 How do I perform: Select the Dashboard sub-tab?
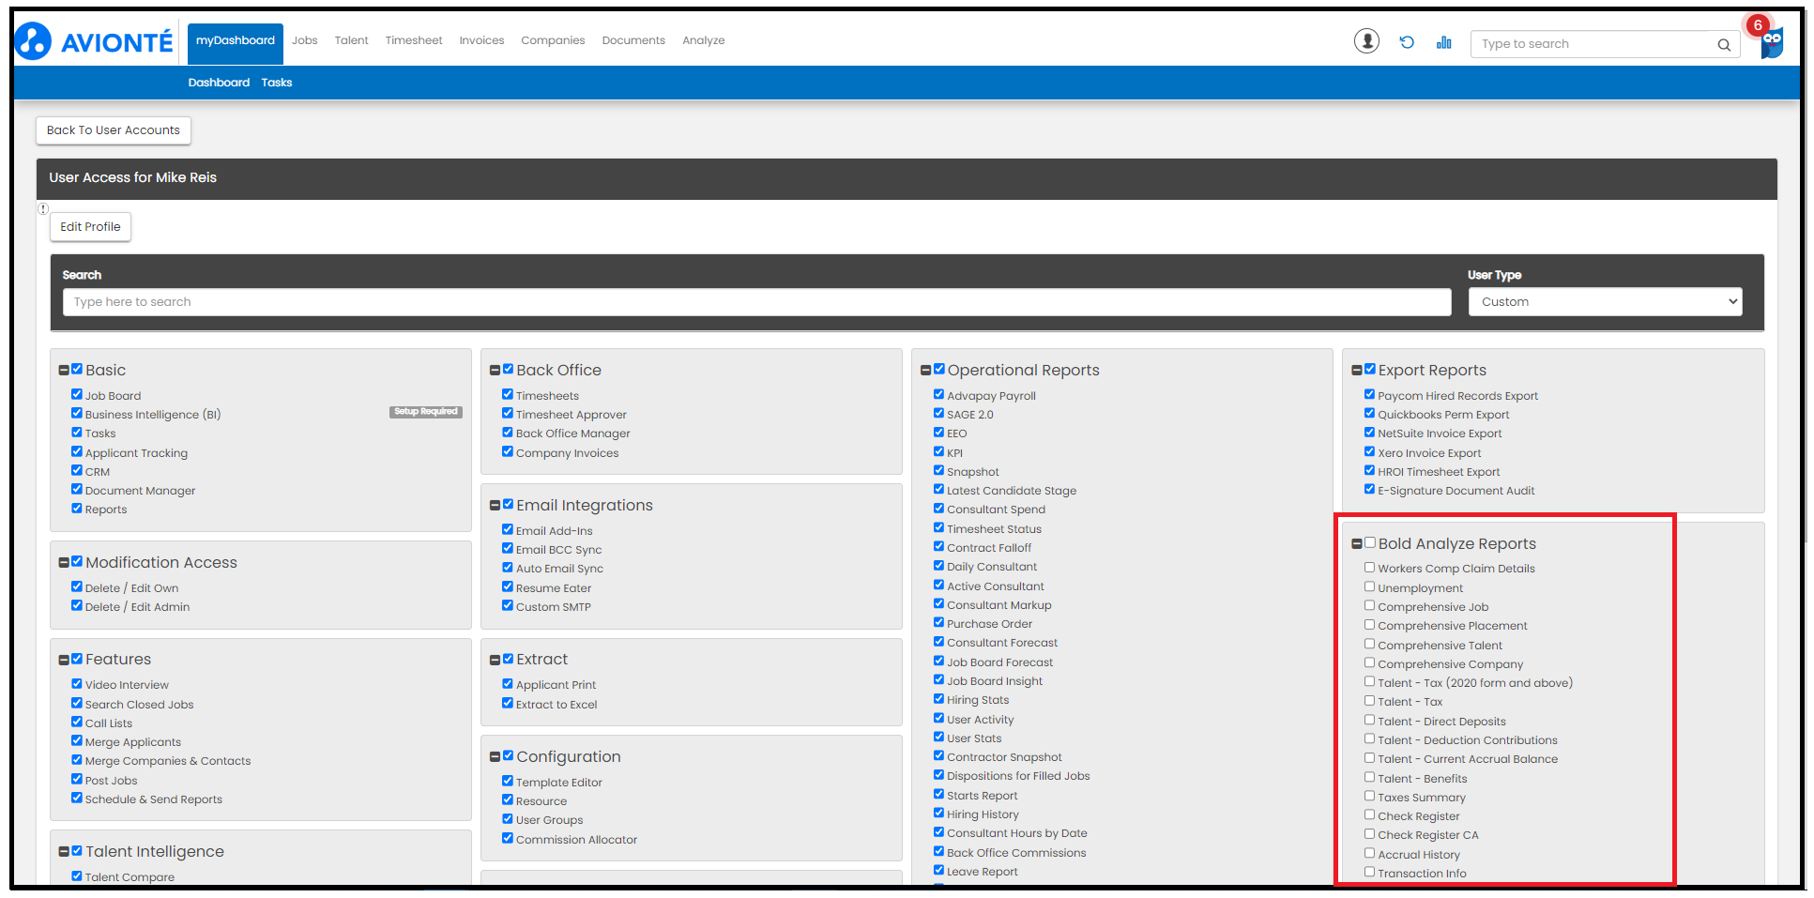click(219, 83)
